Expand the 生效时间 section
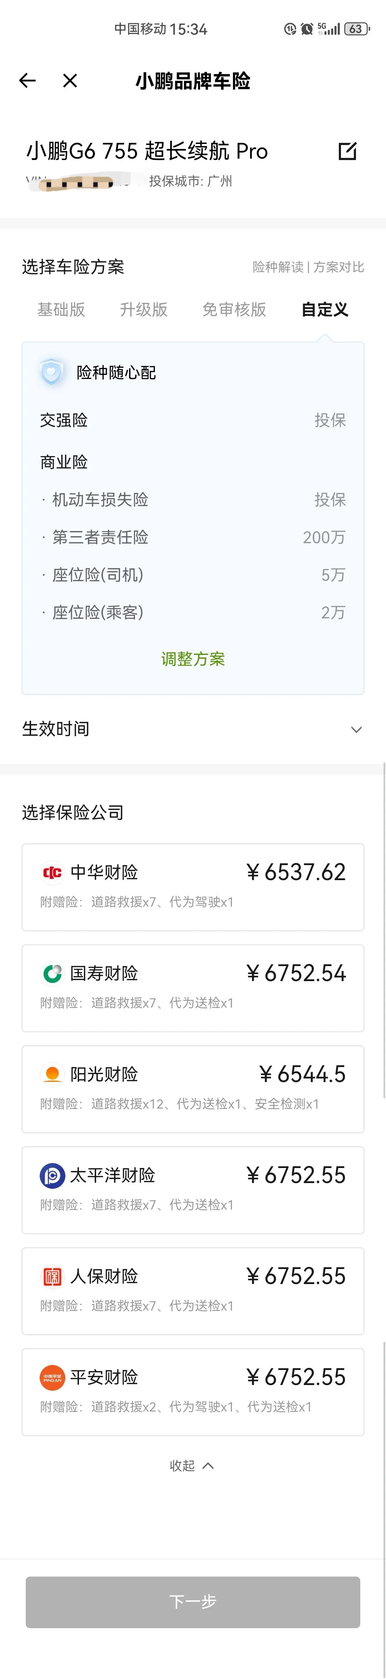Image resolution: width=386 pixels, height=1679 pixels. pos(193,729)
